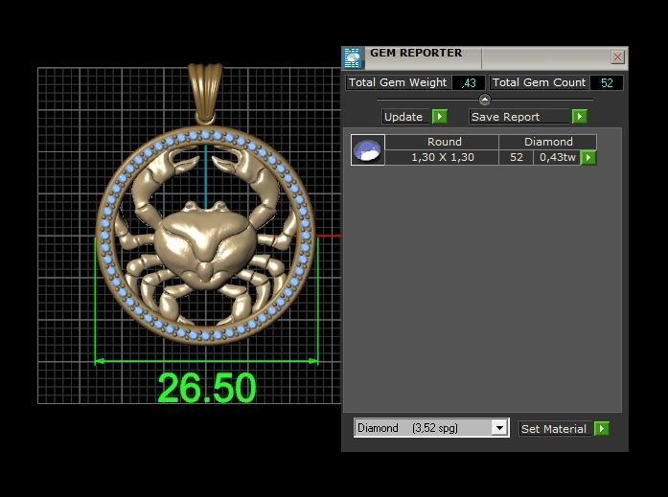The width and height of the screenshot is (668, 497).
Task: Click the 'Total Gem Count' label
Action: pyautogui.click(x=539, y=82)
